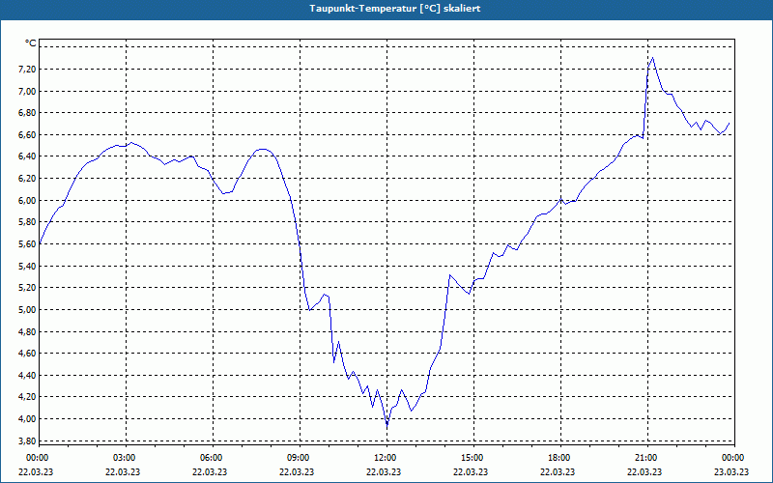Click the chart title 'Taupunkt-Temperatur [°C] skaliert'
773x483 pixels.
(x=395, y=9)
